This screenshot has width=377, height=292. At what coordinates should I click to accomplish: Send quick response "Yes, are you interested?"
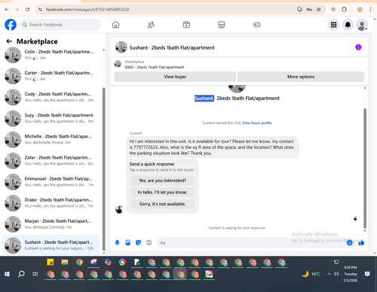tap(162, 181)
